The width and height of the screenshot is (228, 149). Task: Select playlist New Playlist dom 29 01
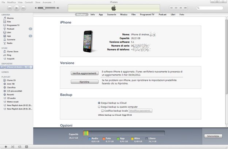20,109
